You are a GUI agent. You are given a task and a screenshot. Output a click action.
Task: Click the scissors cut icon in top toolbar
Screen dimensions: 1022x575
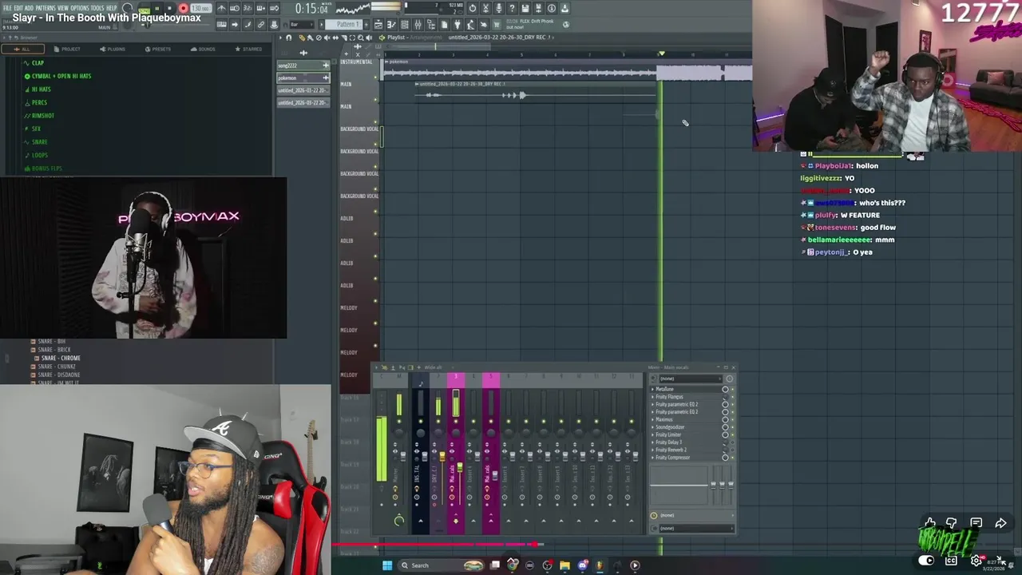click(485, 8)
